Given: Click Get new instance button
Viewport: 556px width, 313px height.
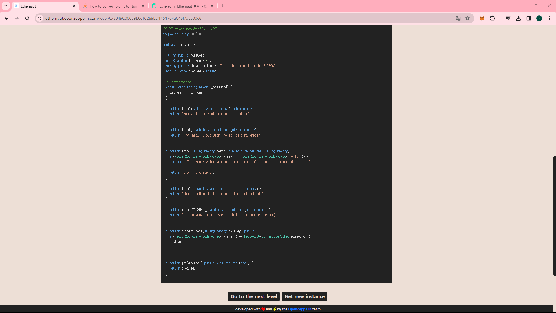Looking at the screenshot, I should (x=305, y=296).
